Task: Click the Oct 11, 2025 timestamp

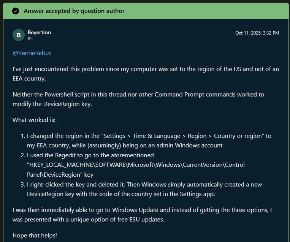Action: pos(257,33)
